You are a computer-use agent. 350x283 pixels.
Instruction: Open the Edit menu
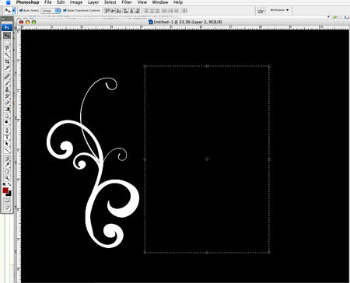(x=61, y=2)
